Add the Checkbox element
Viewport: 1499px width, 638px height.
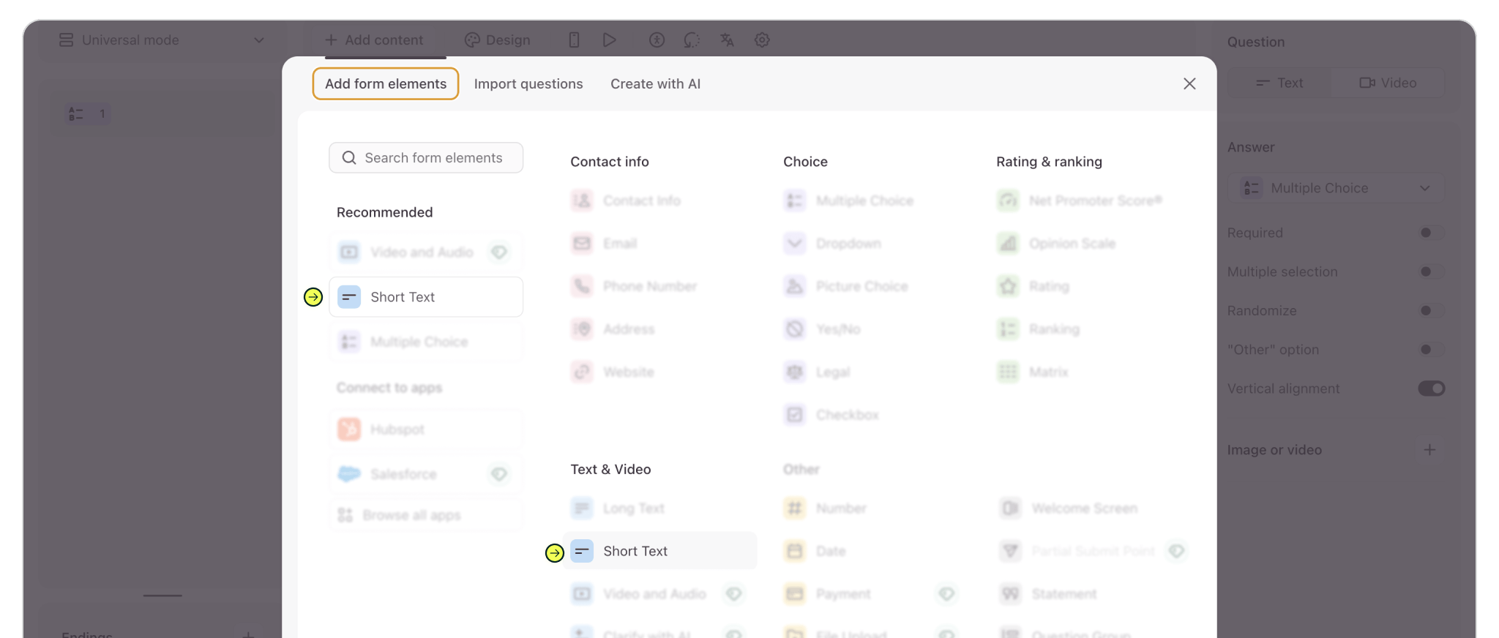[x=831, y=415]
